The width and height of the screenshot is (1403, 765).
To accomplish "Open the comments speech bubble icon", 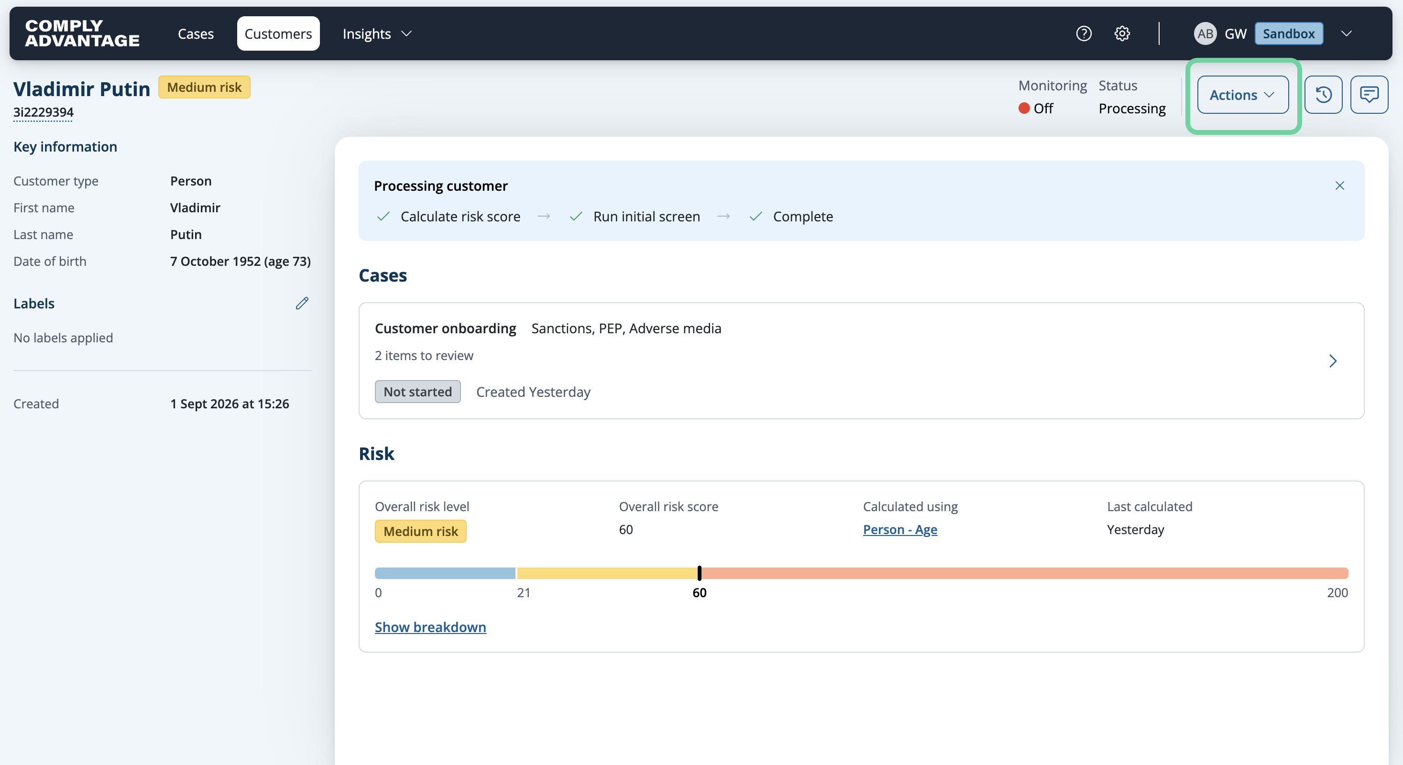I will pyautogui.click(x=1369, y=95).
